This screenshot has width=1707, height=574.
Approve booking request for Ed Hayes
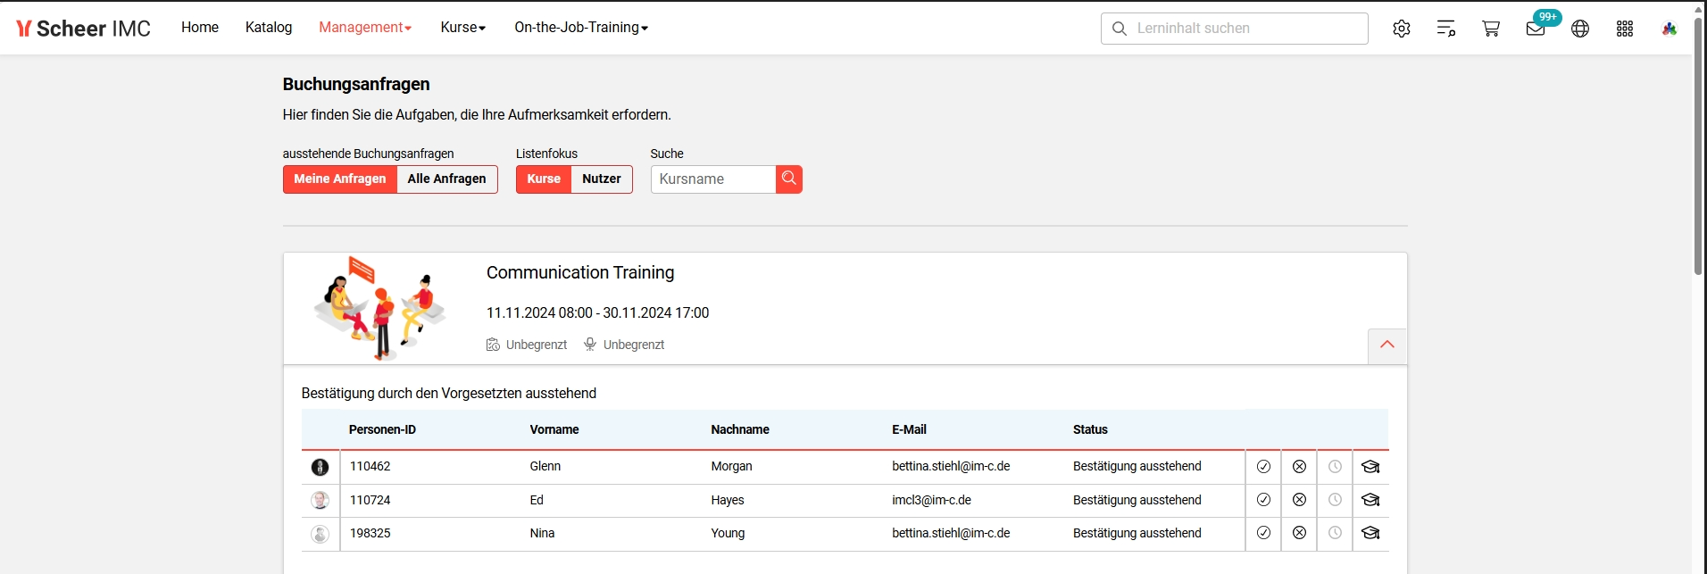pos(1263,500)
